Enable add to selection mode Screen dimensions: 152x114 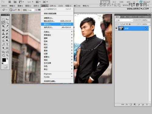(x=13, y=10)
